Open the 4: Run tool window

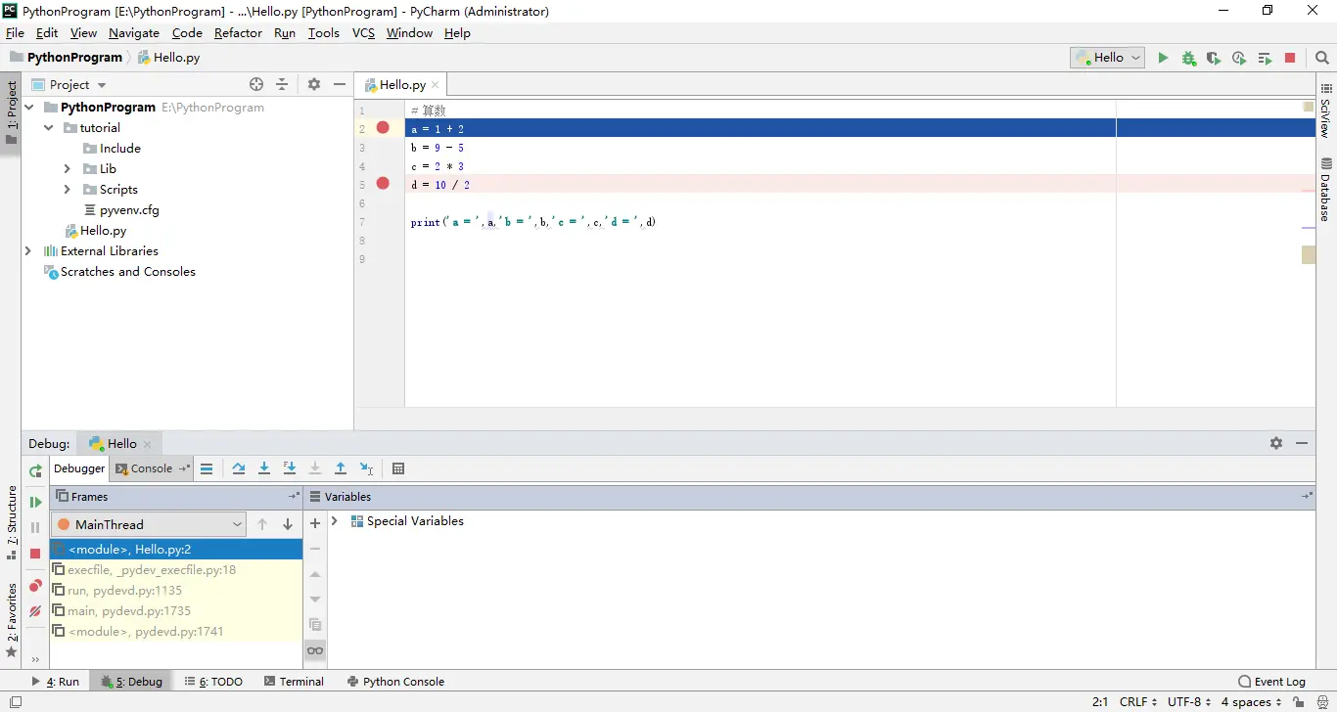click(56, 682)
